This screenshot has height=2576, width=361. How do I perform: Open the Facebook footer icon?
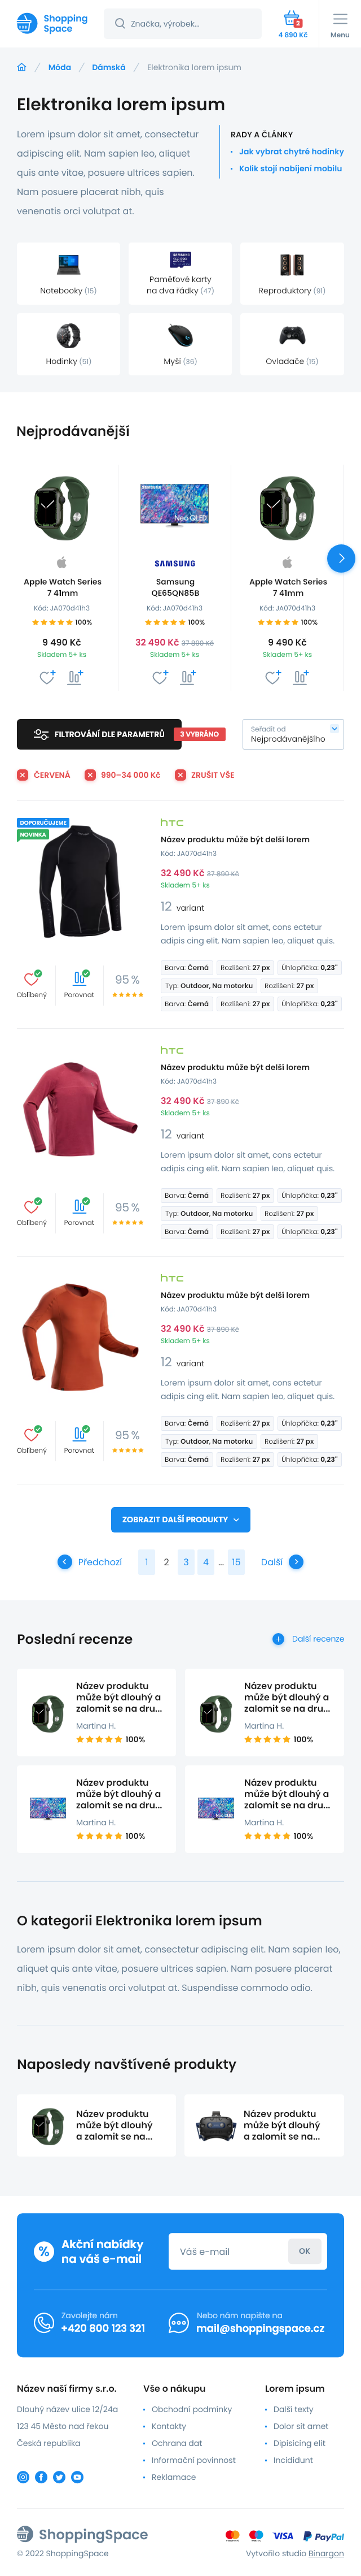click(41, 2477)
